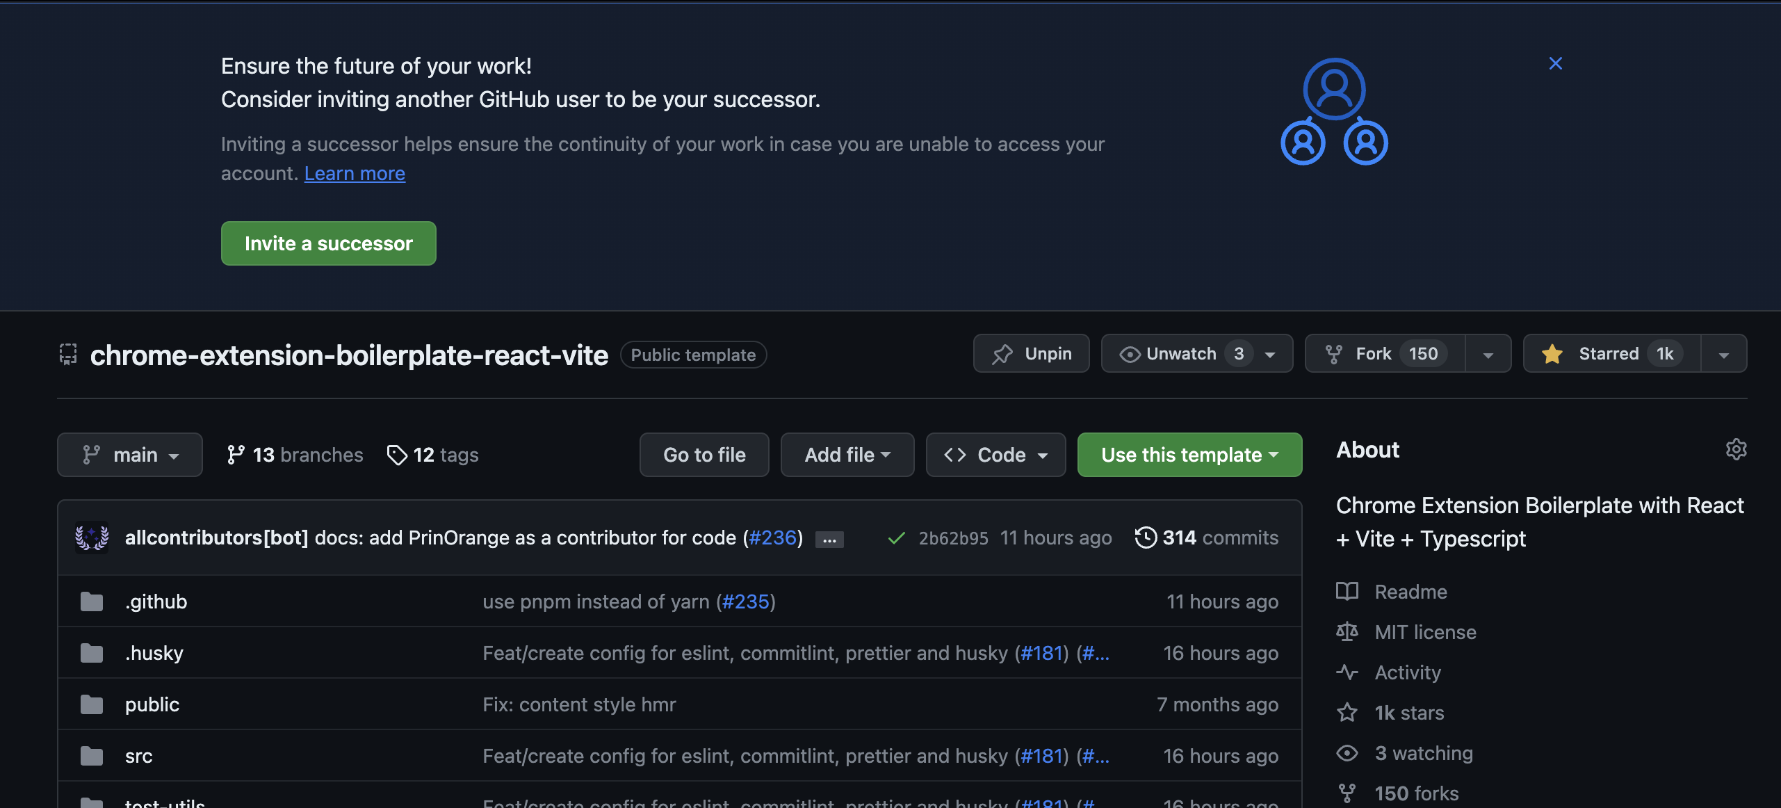This screenshot has width=1781, height=808.
Task: Click Invite a successor button
Action: pos(328,243)
